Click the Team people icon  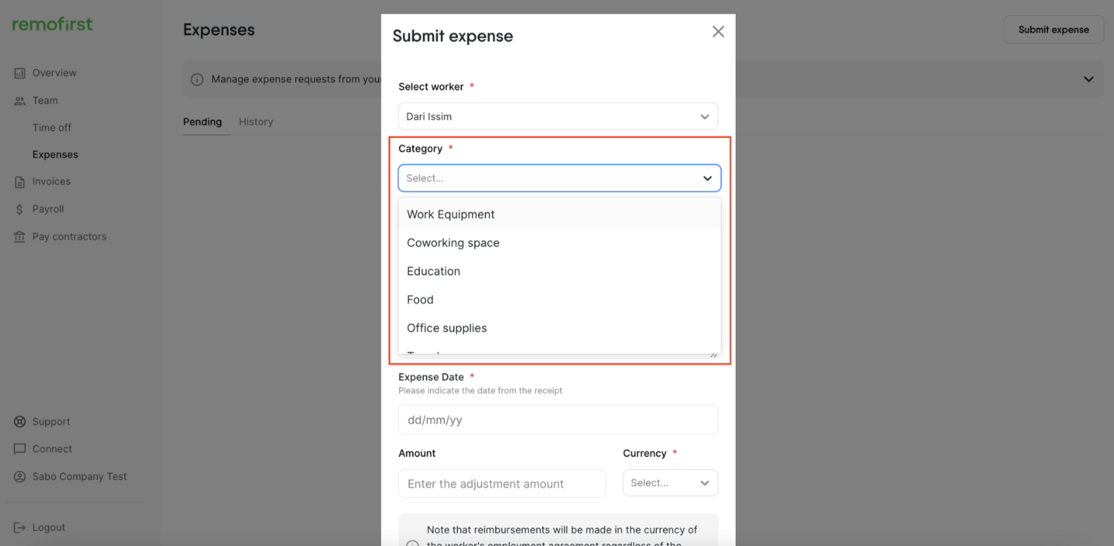pyautogui.click(x=20, y=101)
